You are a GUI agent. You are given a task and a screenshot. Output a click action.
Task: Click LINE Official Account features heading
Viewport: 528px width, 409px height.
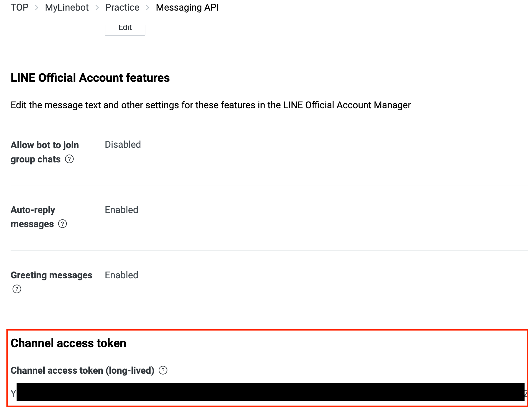point(90,78)
